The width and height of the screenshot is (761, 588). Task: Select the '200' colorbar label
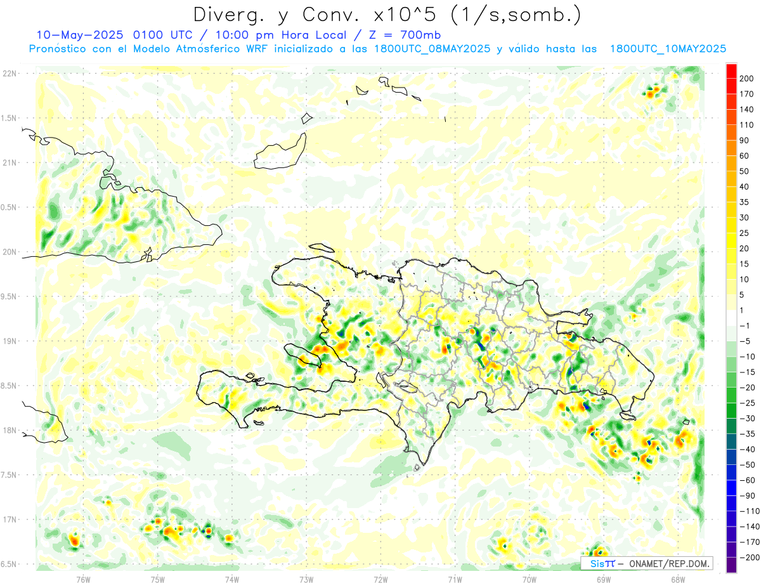coord(748,79)
